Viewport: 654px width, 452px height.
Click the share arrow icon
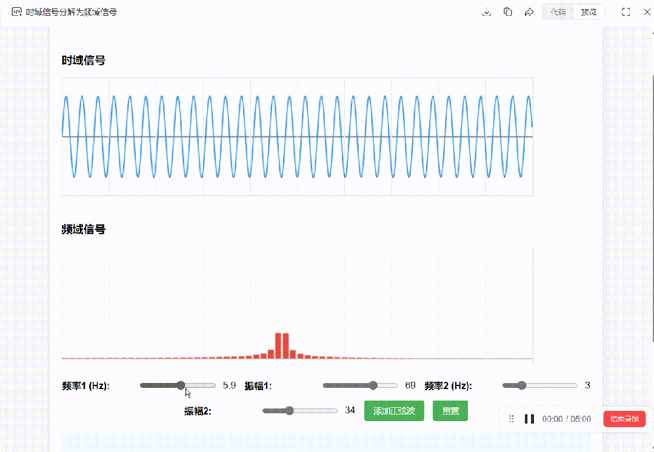529,12
